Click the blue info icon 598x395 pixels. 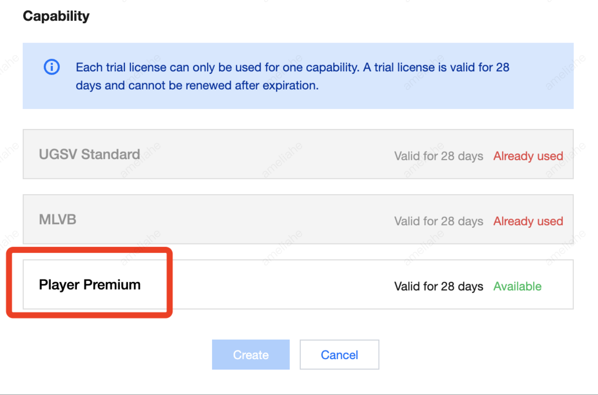52,67
